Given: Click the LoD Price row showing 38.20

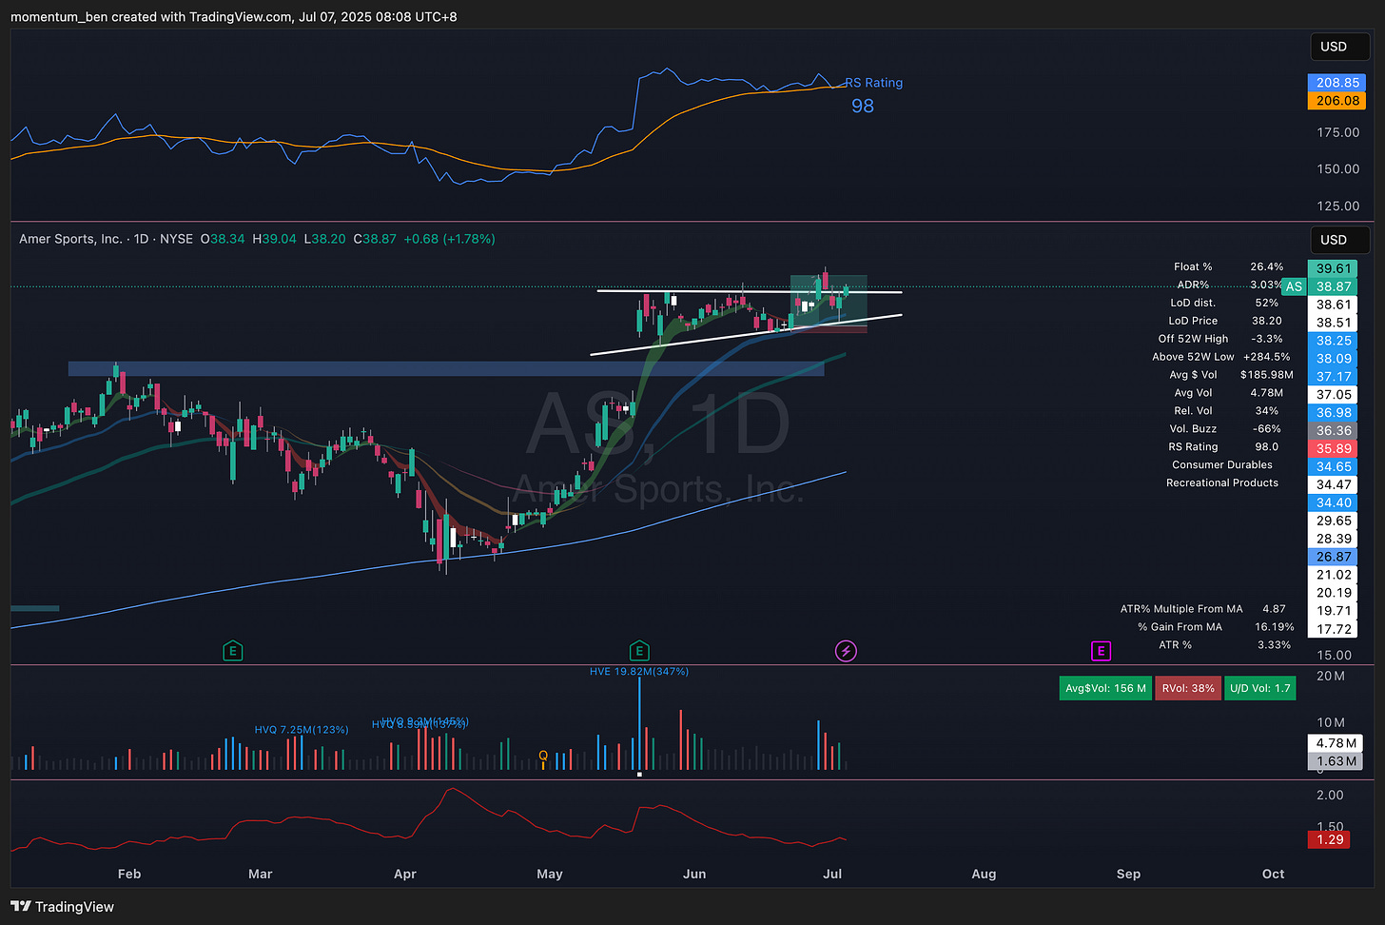Looking at the screenshot, I should click(1224, 321).
